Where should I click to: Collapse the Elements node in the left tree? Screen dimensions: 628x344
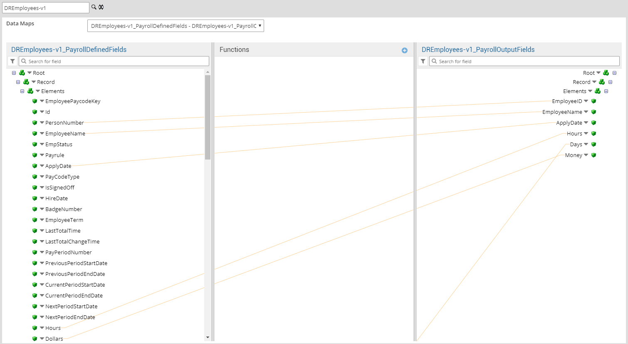(x=22, y=91)
